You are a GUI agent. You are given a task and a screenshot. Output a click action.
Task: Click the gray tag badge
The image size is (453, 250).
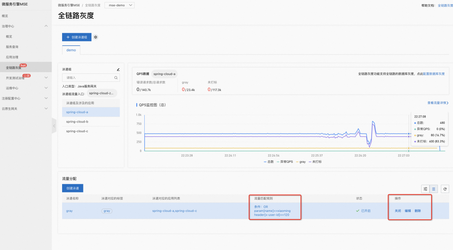(107, 211)
